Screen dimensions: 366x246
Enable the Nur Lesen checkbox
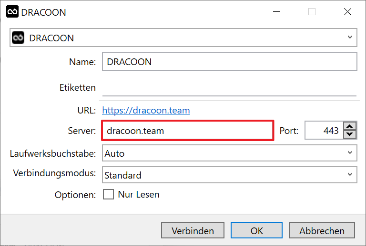coord(108,194)
